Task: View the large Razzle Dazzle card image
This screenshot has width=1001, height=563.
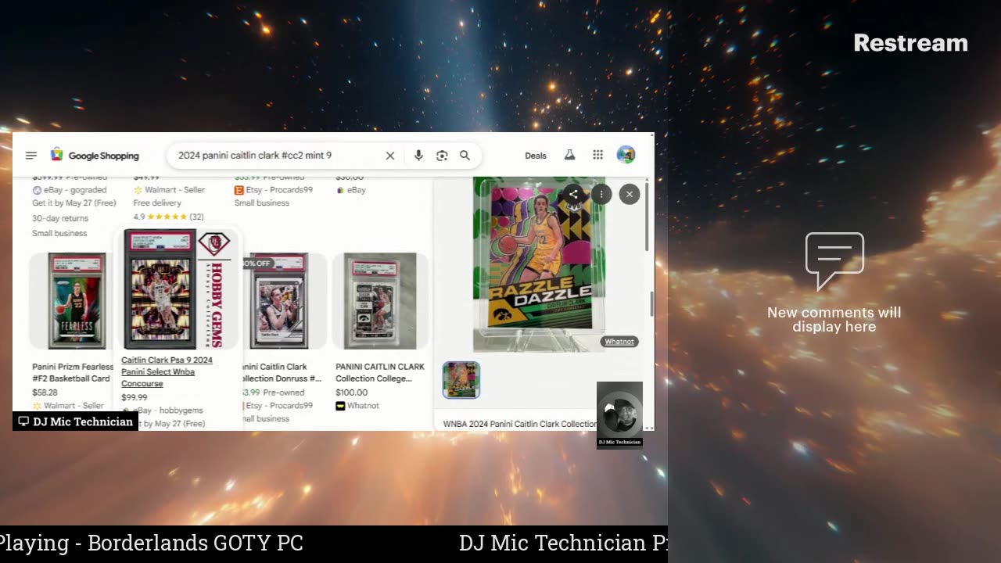Action: click(x=539, y=264)
